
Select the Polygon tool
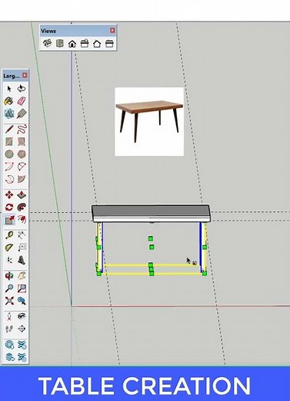[22, 154]
